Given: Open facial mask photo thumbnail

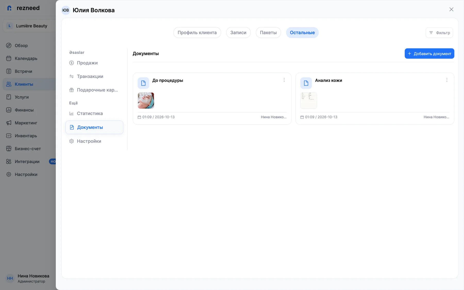Looking at the screenshot, I should 146,101.
